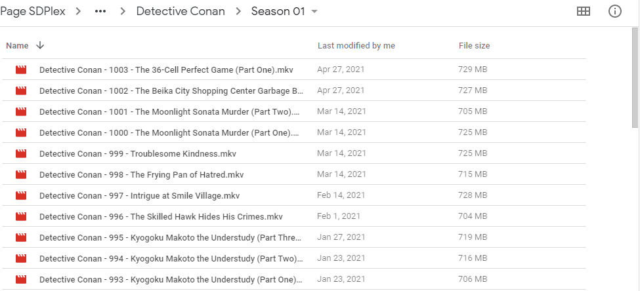Click File size column header

pos(474,46)
